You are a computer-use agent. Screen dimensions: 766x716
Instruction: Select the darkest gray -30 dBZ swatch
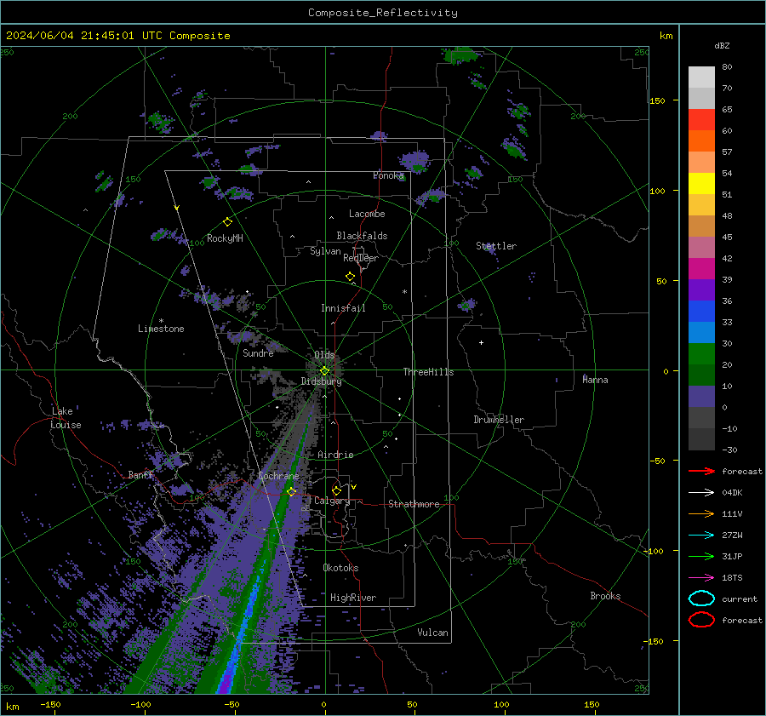click(x=701, y=439)
